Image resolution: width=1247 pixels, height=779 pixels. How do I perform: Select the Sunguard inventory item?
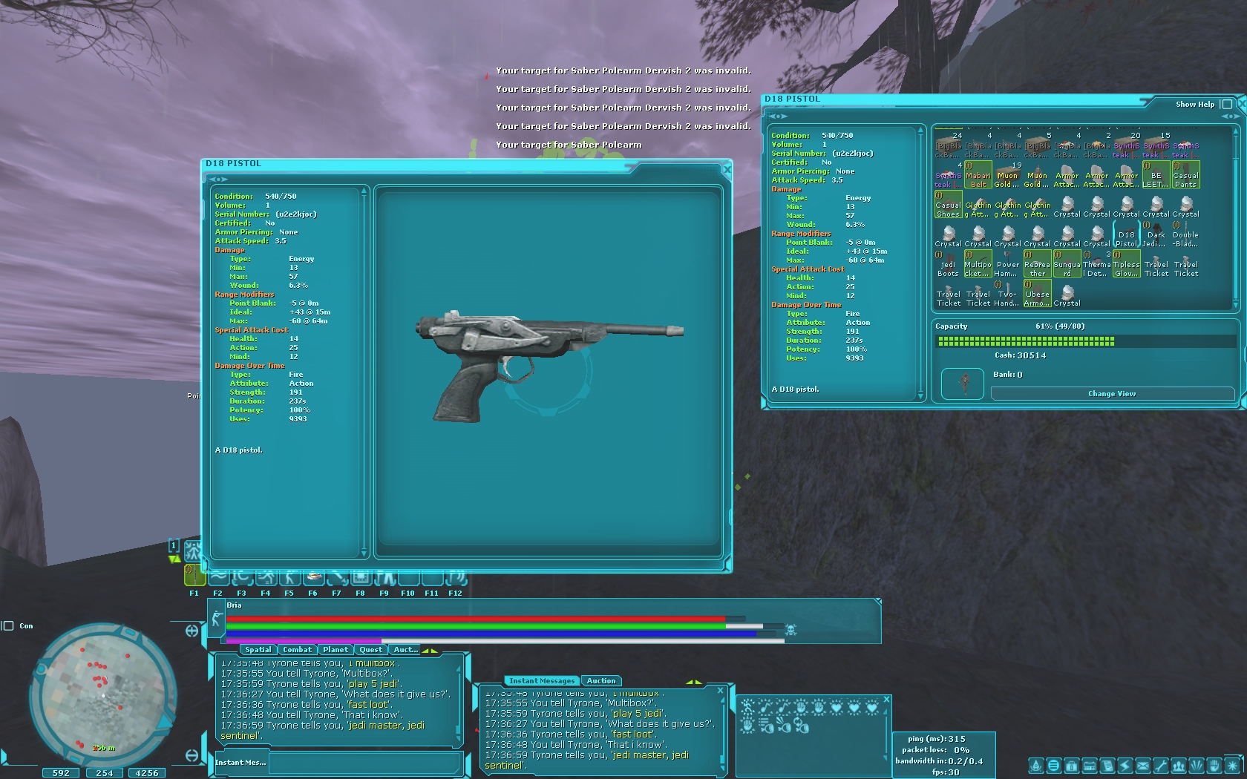coord(1067,264)
